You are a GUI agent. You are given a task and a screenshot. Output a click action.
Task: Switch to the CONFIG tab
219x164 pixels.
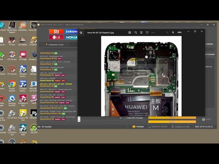[209, 44]
